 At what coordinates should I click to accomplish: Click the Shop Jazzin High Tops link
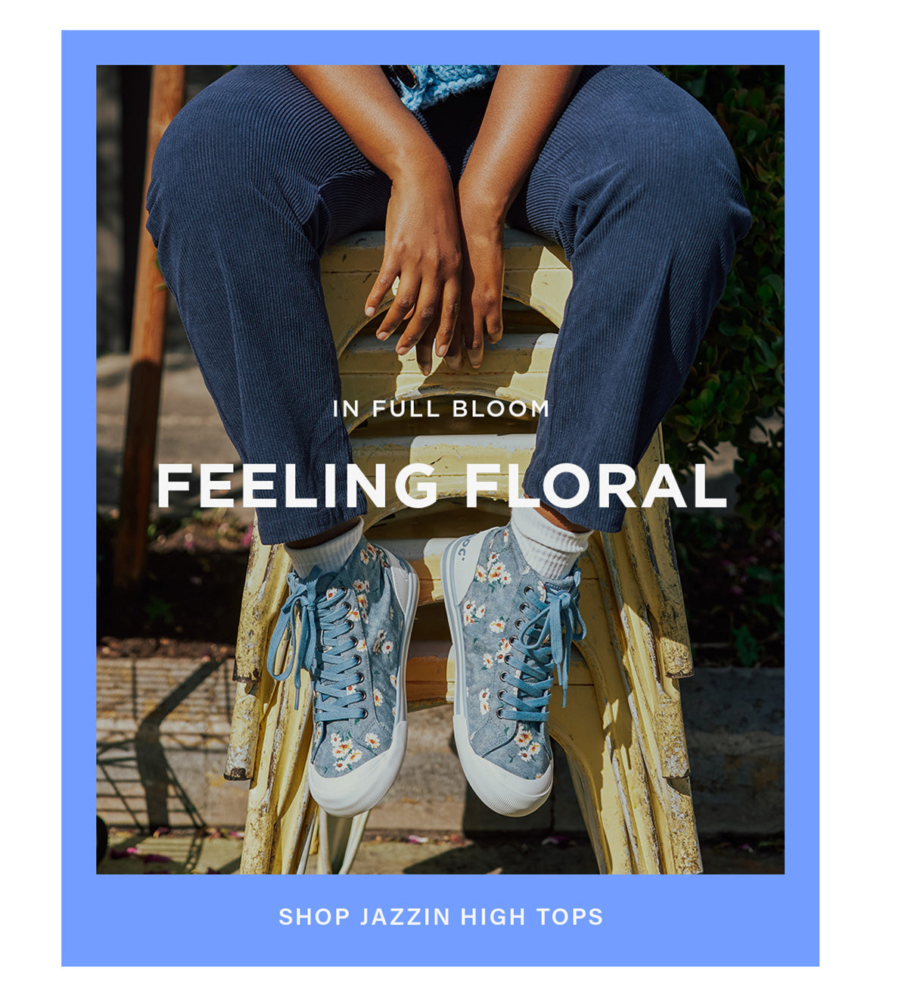(441, 916)
